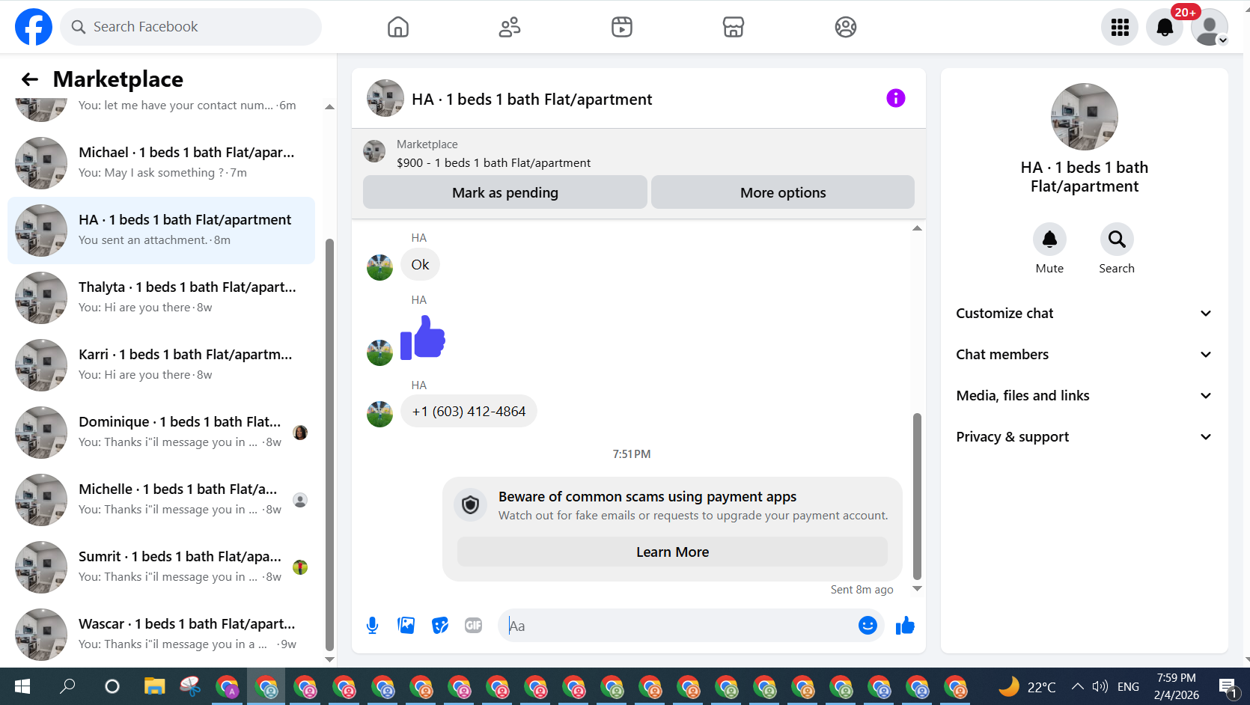The height and width of the screenshot is (705, 1250).
Task: Open File Explorer from the taskbar
Action: click(154, 686)
